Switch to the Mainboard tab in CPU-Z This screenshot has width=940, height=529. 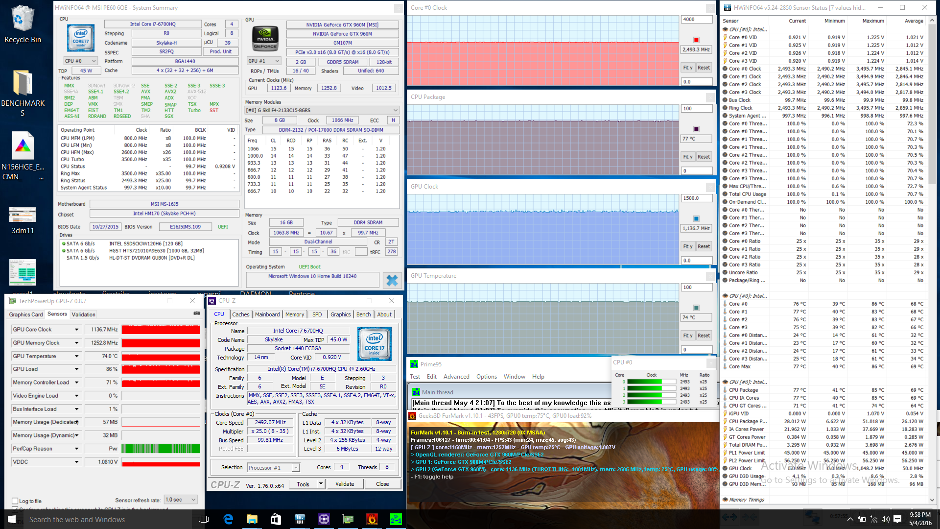[x=267, y=314]
